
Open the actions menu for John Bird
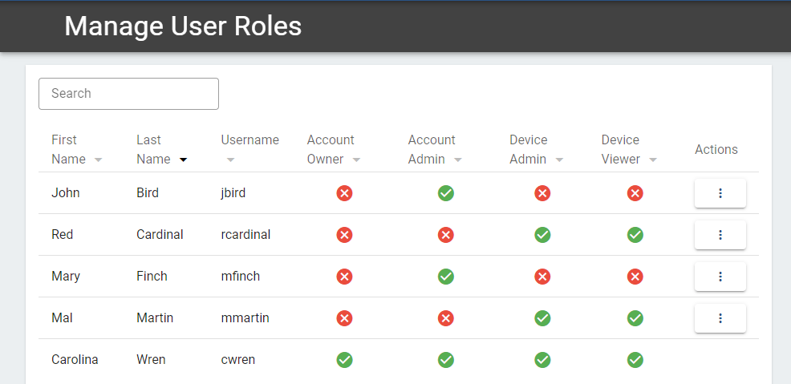[720, 193]
